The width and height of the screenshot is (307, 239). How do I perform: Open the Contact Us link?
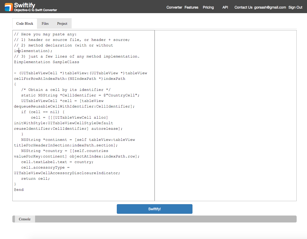pyautogui.click(x=243, y=7)
